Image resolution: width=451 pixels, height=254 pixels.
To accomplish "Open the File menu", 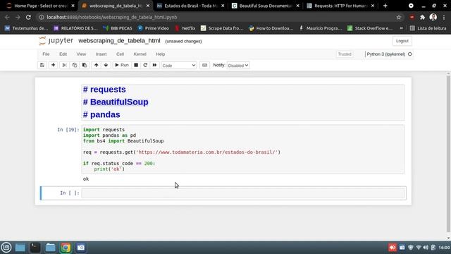I will pyautogui.click(x=46, y=54).
